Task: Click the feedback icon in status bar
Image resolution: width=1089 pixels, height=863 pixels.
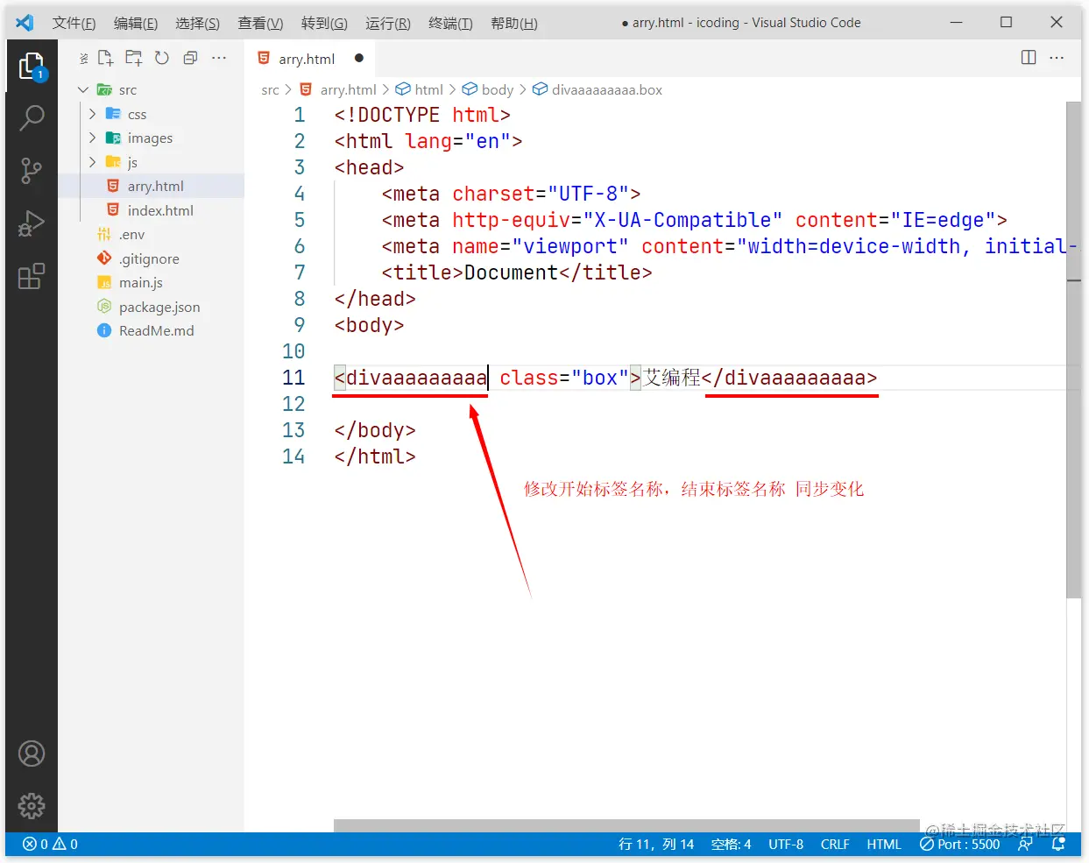Action: 1025,844
